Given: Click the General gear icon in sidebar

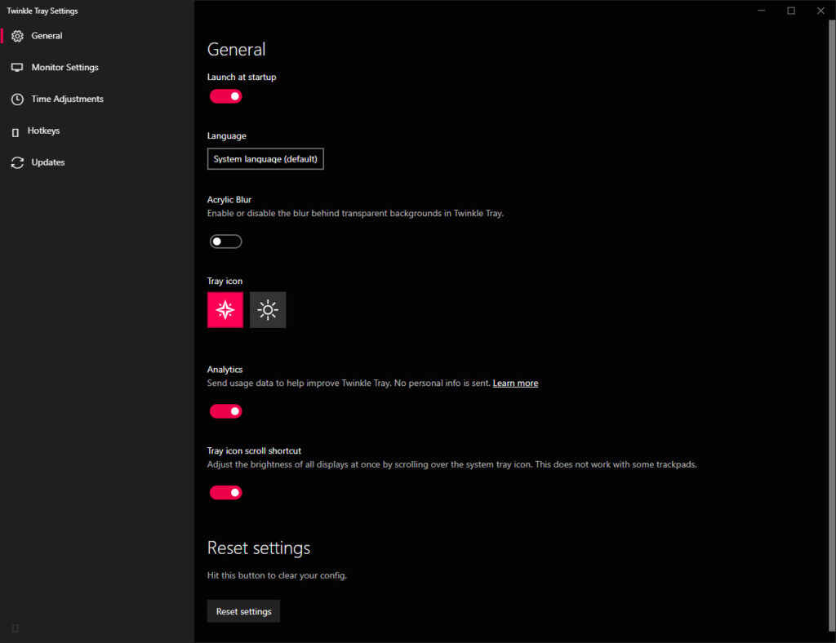Looking at the screenshot, I should tap(17, 36).
